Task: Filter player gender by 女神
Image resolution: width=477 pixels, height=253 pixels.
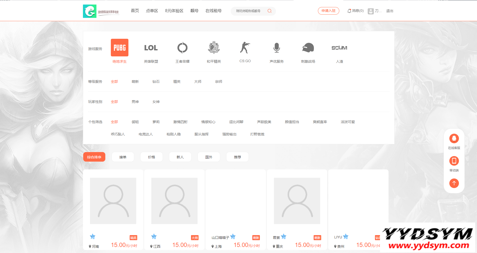Action: 156,102
